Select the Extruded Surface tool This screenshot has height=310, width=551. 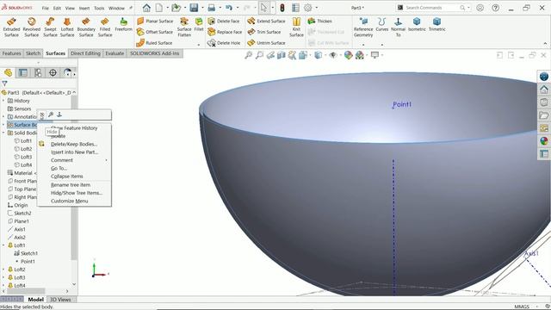[11, 27]
